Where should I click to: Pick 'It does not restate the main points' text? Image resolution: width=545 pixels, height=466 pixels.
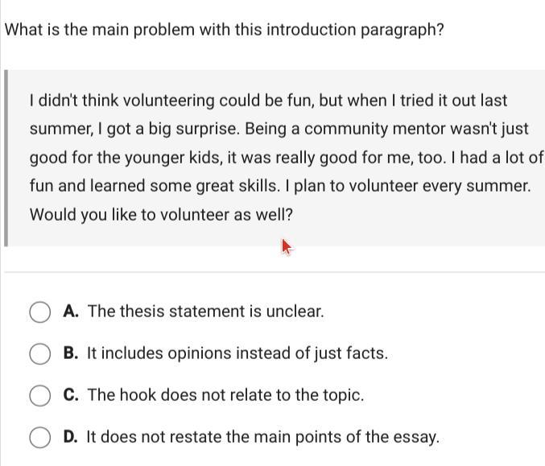(262, 437)
